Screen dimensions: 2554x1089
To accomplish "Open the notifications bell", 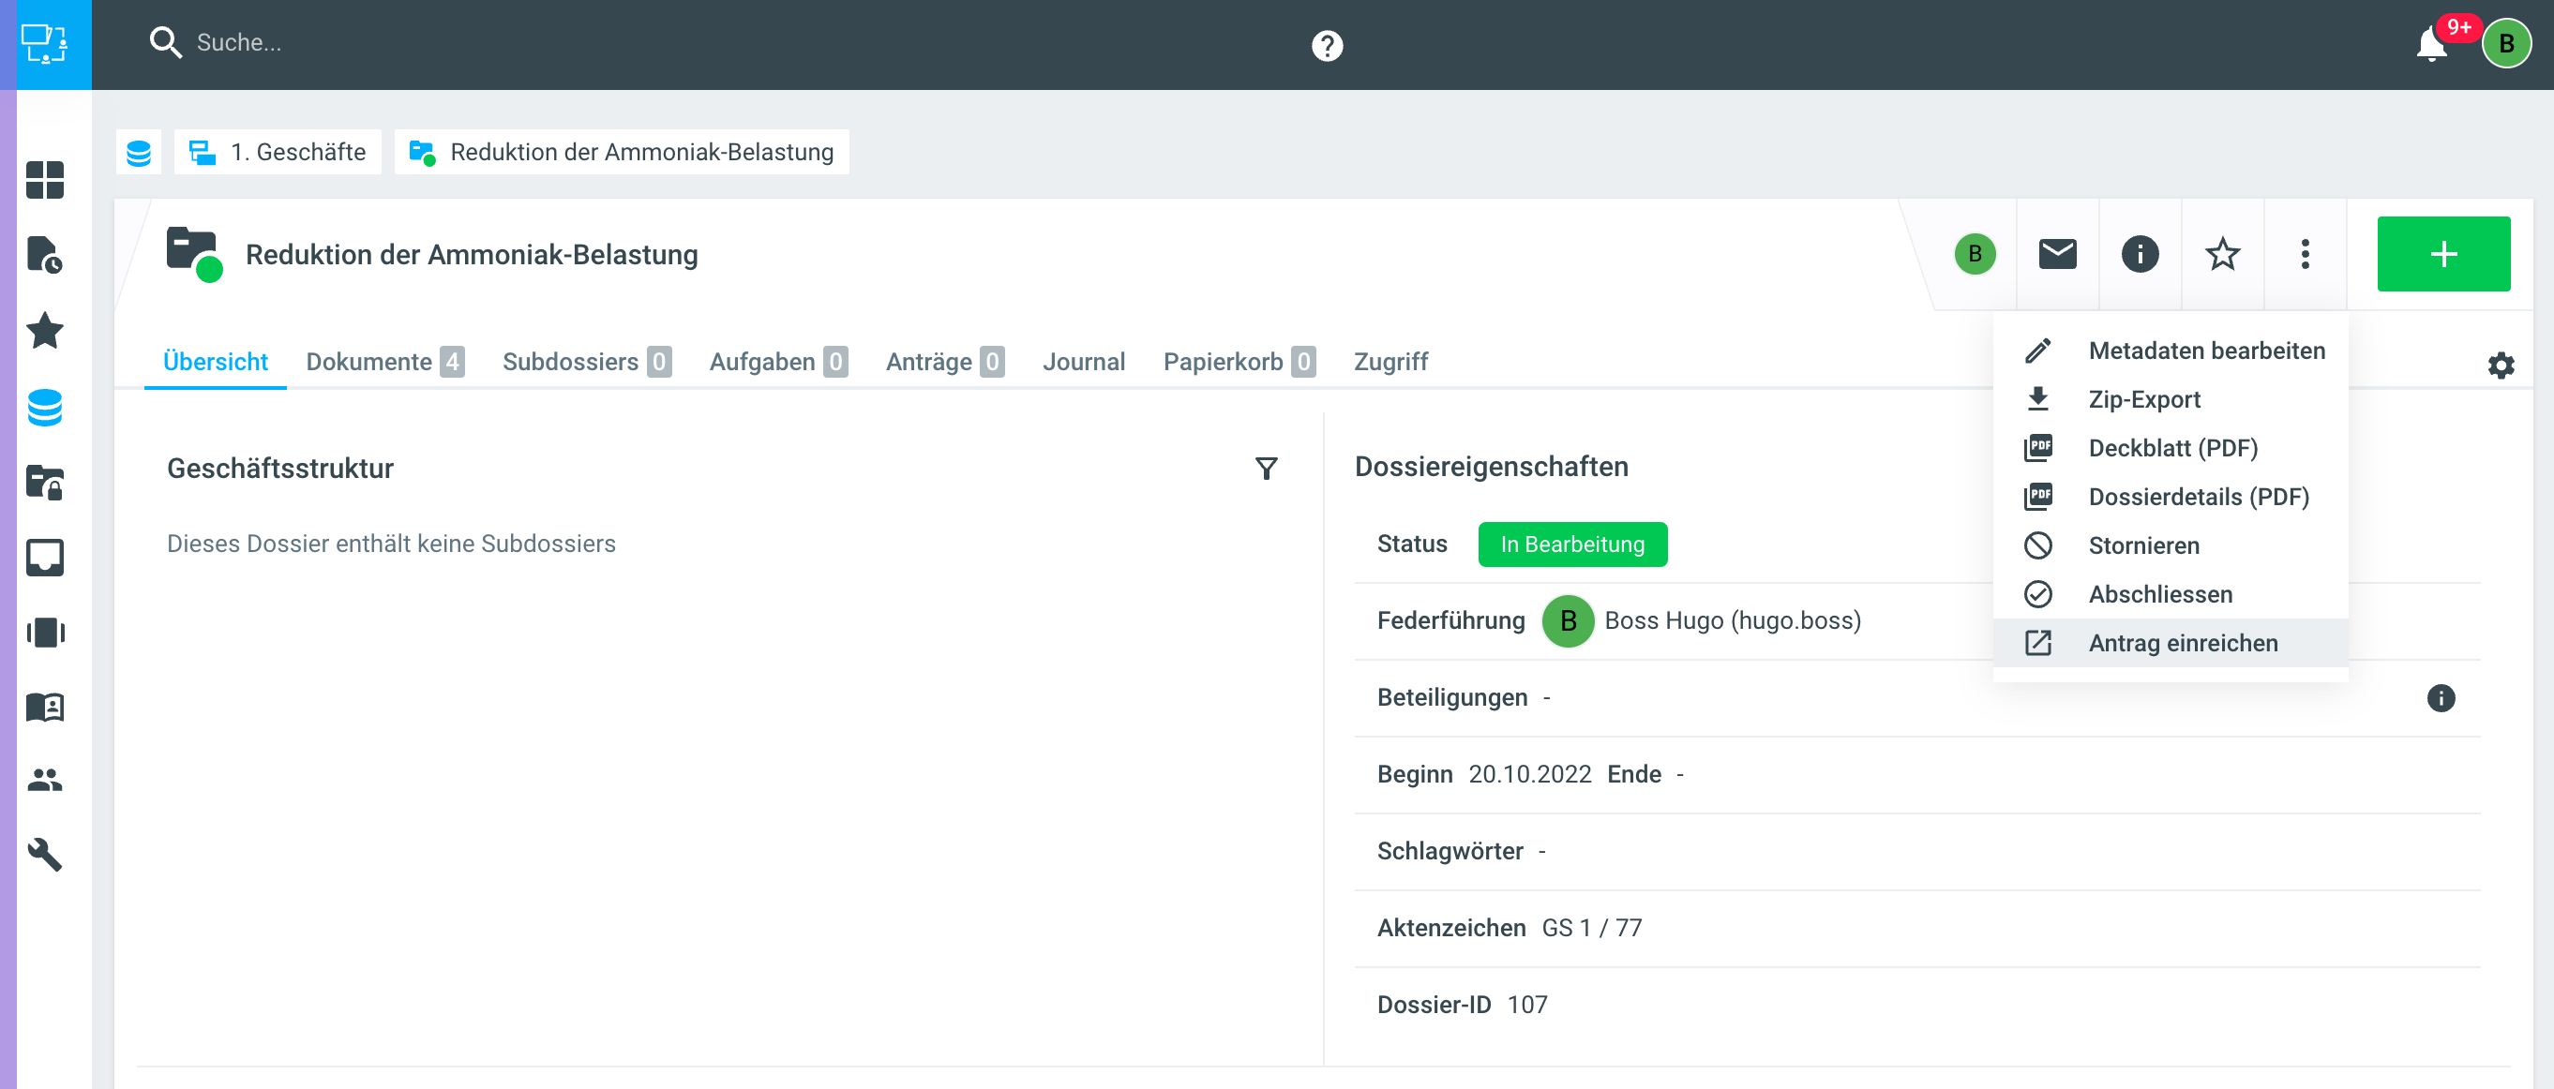I will click(x=2430, y=45).
